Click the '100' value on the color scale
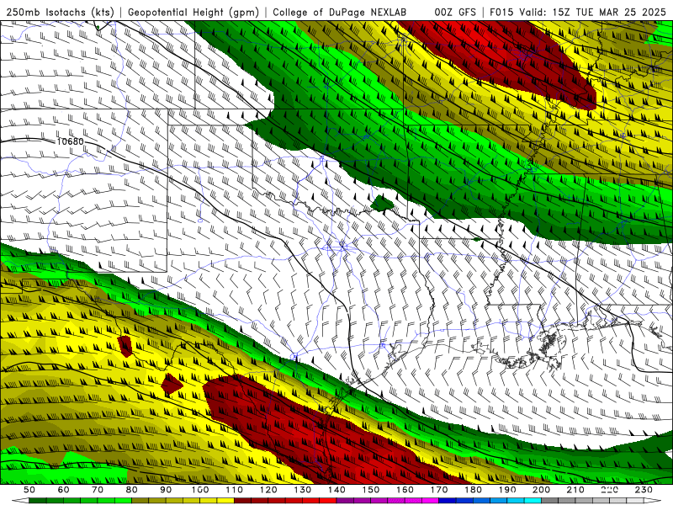This screenshot has height=505, width=673. click(200, 490)
